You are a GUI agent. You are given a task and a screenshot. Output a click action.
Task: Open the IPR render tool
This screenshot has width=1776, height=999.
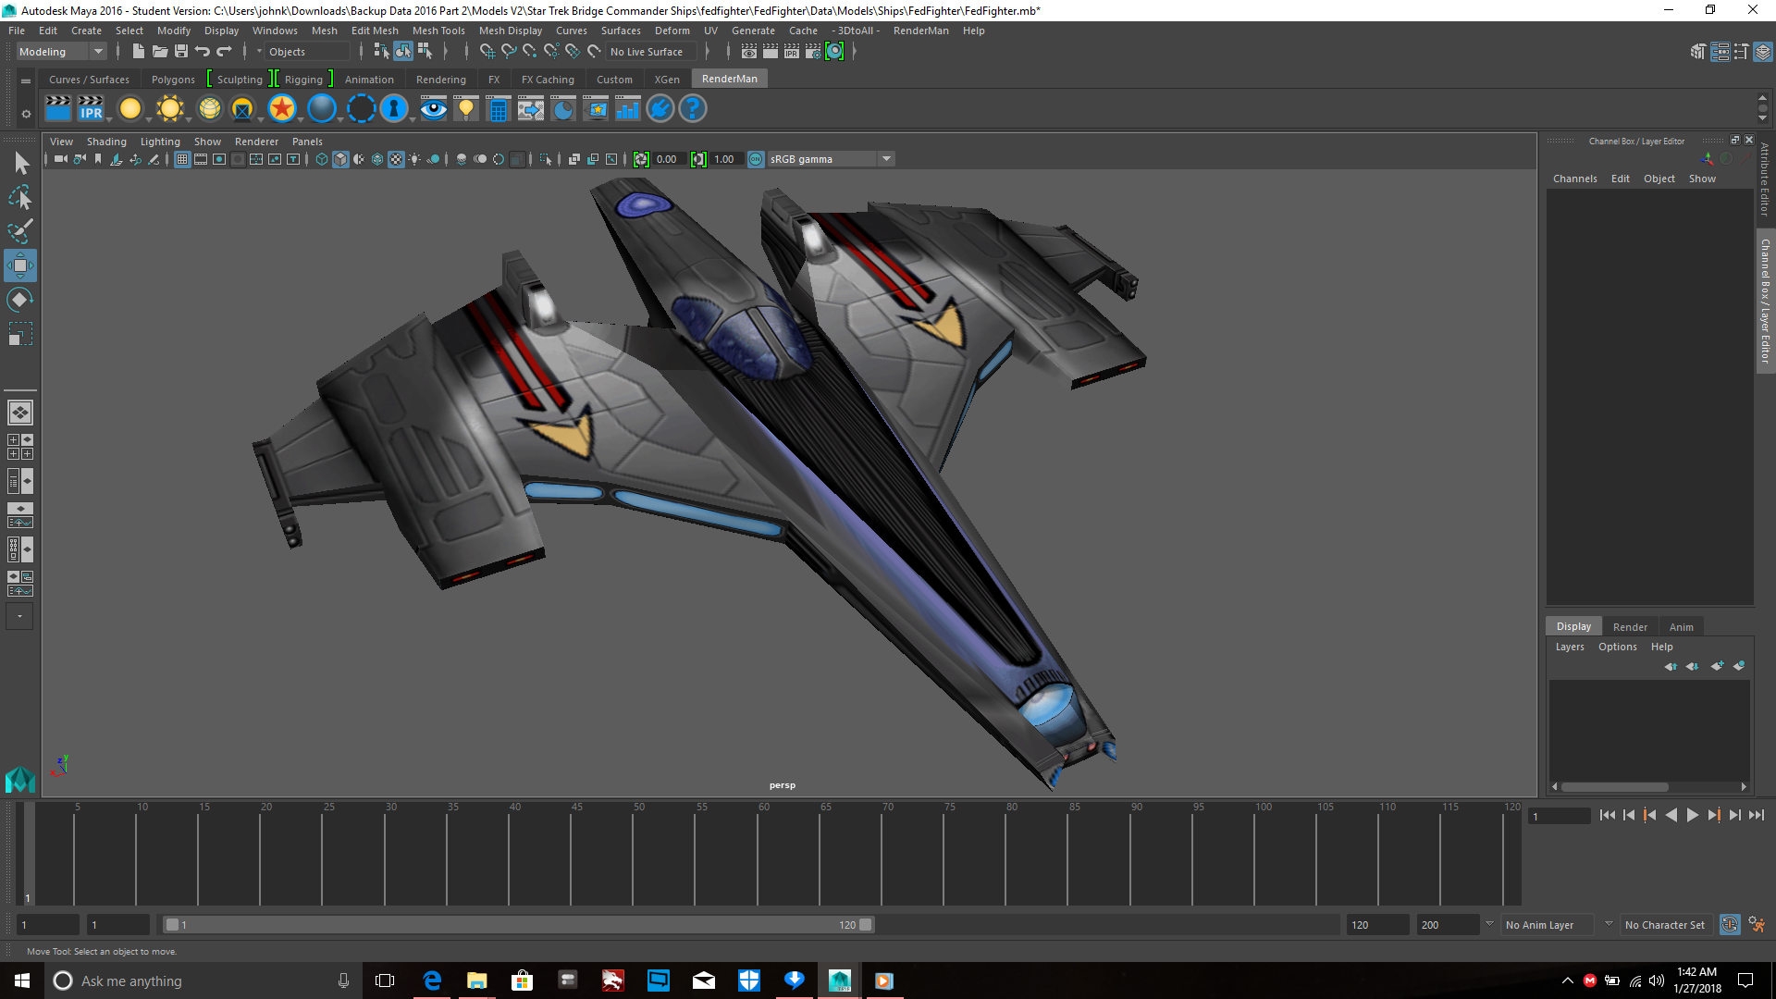click(x=91, y=109)
